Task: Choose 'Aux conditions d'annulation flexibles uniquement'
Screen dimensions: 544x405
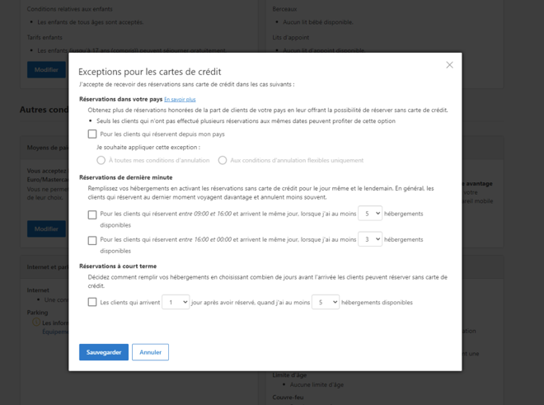Action: coord(223,160)
